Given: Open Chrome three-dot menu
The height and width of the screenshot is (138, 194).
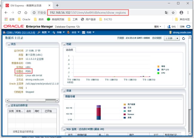Looking at the screenshot, I should pyautogui.click(x=188, y=13).
